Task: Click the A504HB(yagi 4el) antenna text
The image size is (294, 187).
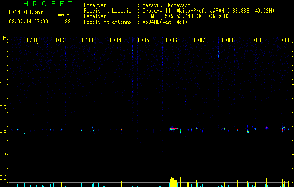Action: tap(165, 22)
